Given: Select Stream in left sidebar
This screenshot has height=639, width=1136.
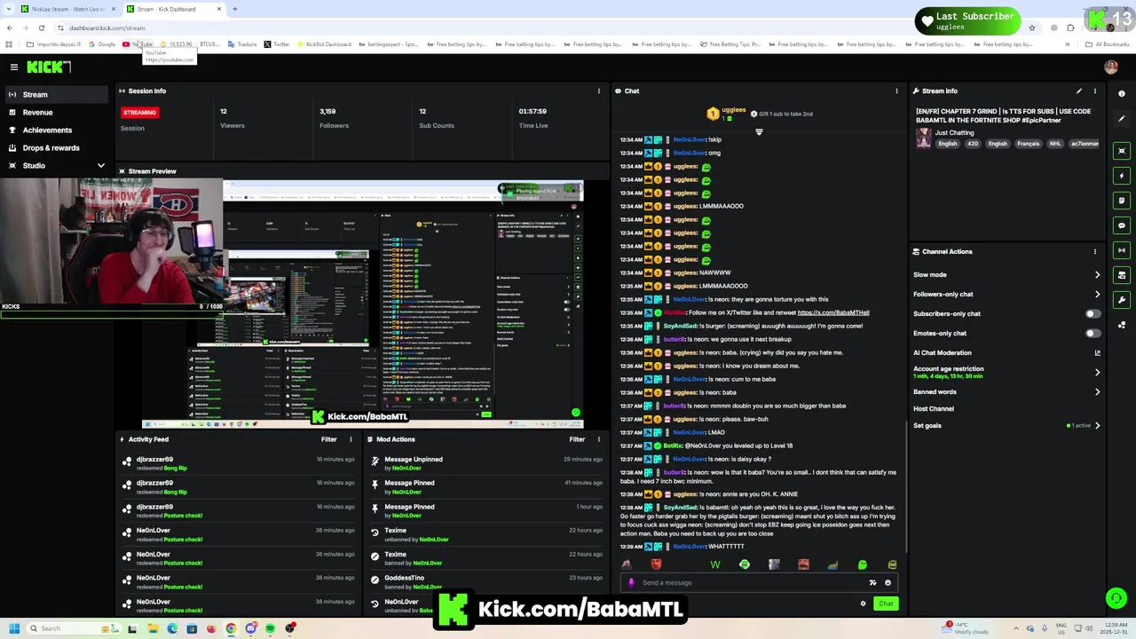Looking at the screenshot, I should [57, 94].
